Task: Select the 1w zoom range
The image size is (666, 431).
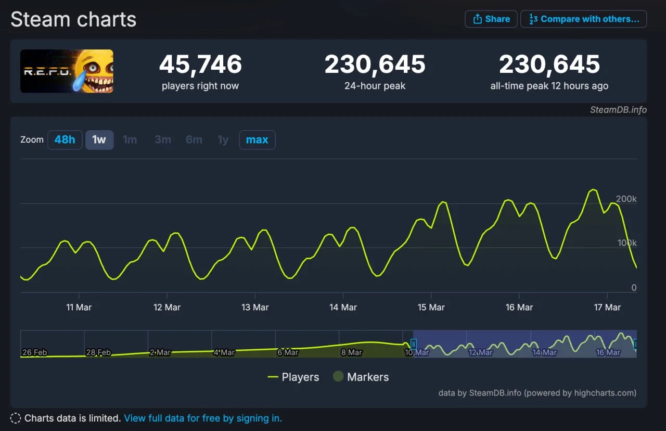Action: pos(99,140)
